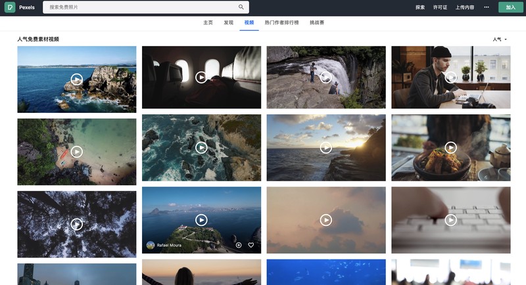526x285 pixels.
Task: Play the upward tree canopy video
Action: click(77, 224)
